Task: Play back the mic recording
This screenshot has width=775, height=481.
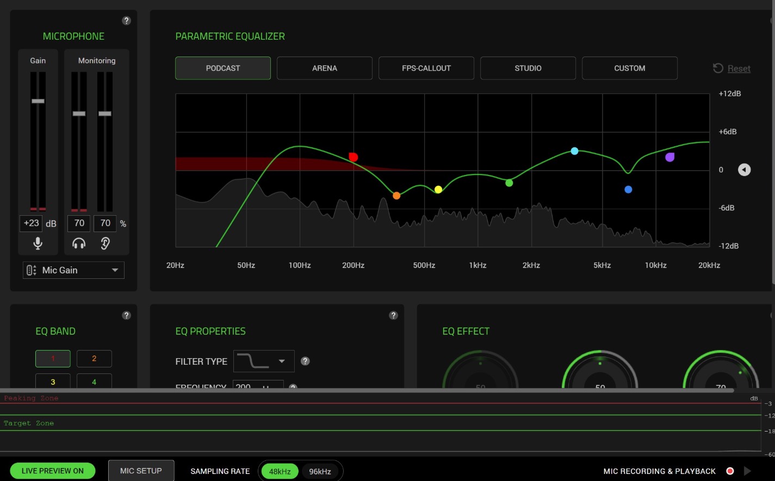Action: pyautogui.click(x=747, y=471)
